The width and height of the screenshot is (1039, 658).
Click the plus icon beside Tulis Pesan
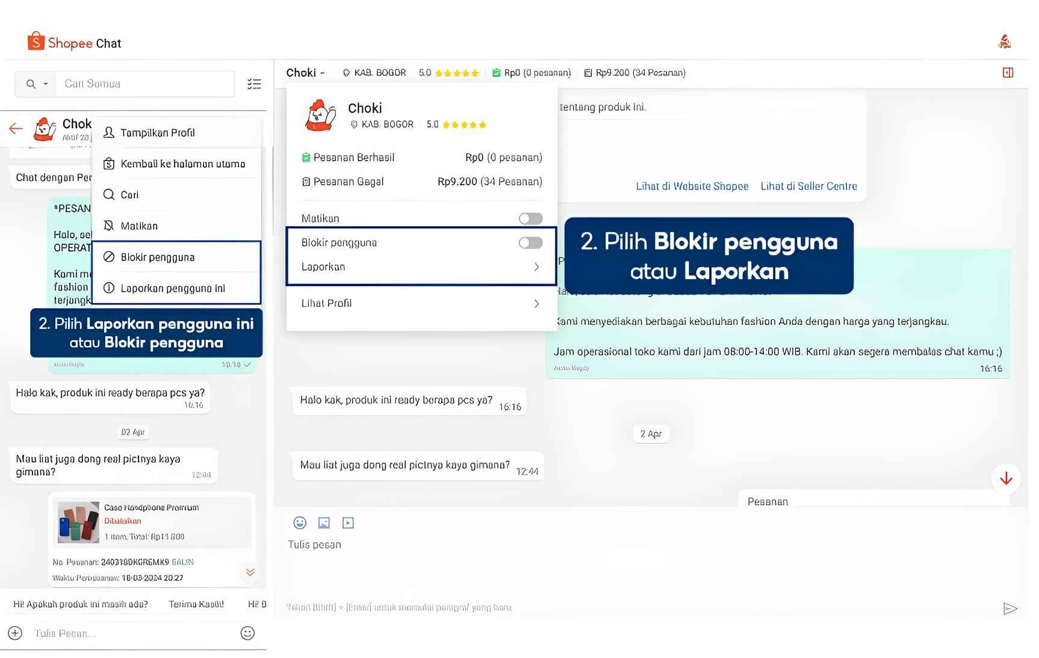coord(15,633)
